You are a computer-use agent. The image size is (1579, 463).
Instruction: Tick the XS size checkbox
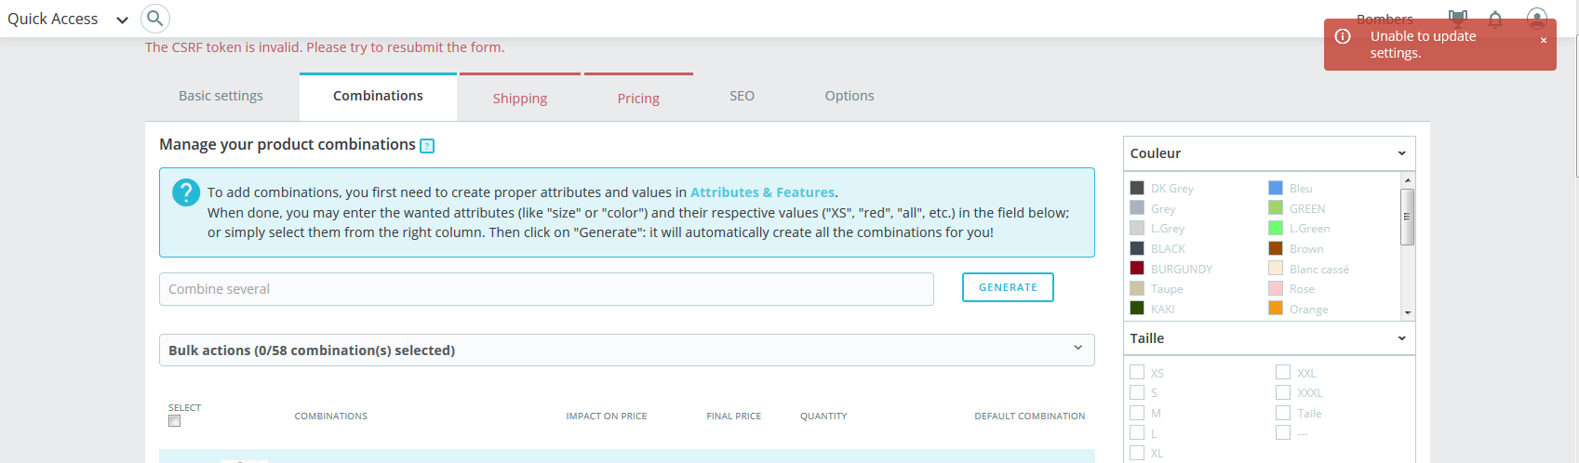(x=1137, y=372)
